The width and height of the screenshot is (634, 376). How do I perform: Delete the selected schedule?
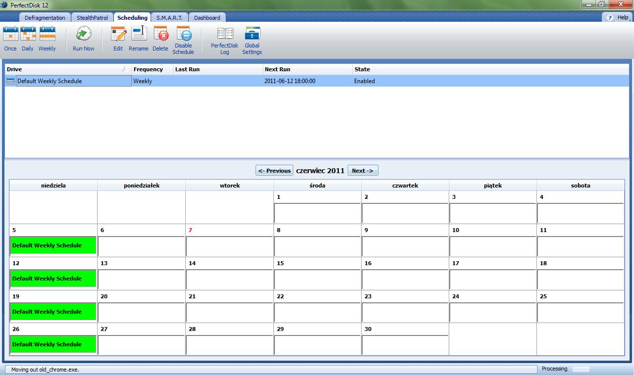tap(160, 39)
